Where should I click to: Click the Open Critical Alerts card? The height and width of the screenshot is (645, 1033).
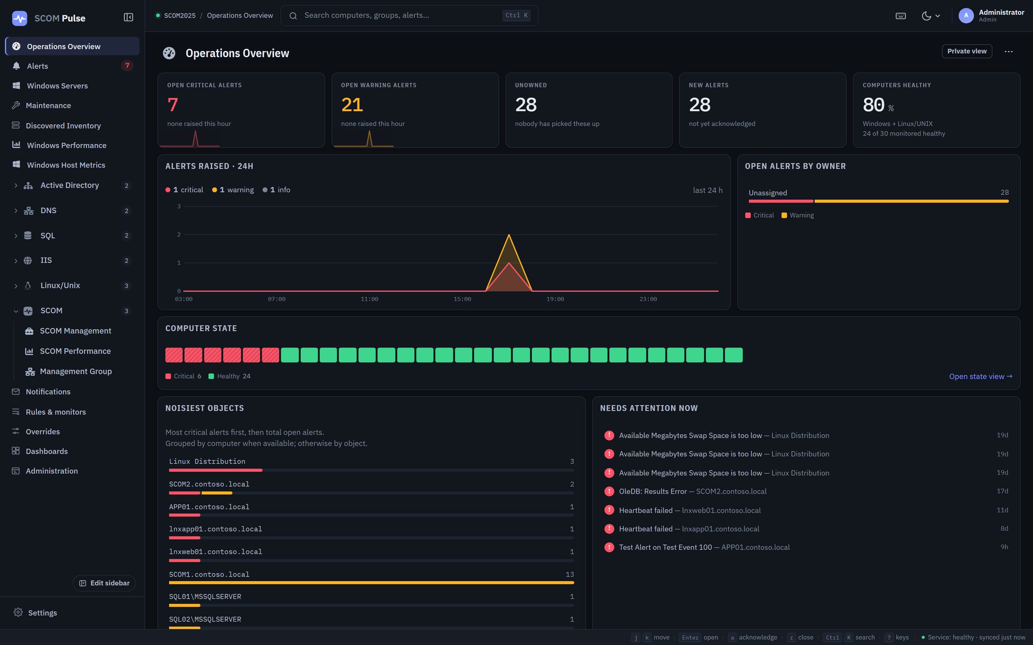[x=241, y=110]
